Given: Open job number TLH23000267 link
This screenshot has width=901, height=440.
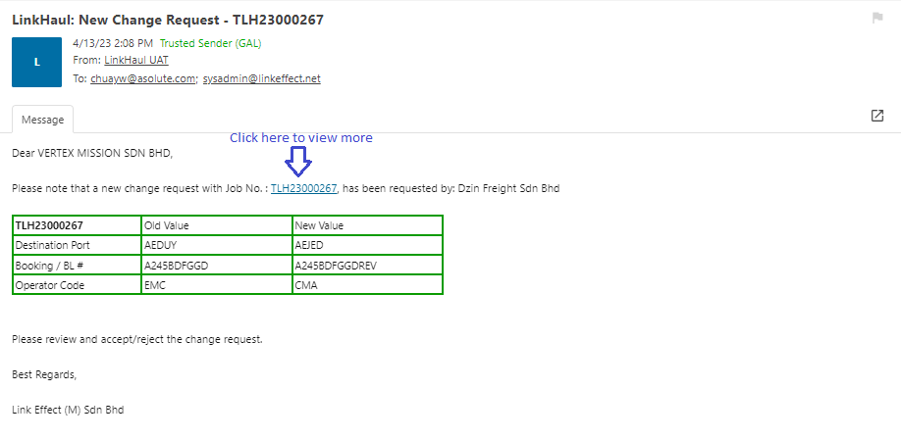Looking at the screenshot, I should tap(303, 188).
